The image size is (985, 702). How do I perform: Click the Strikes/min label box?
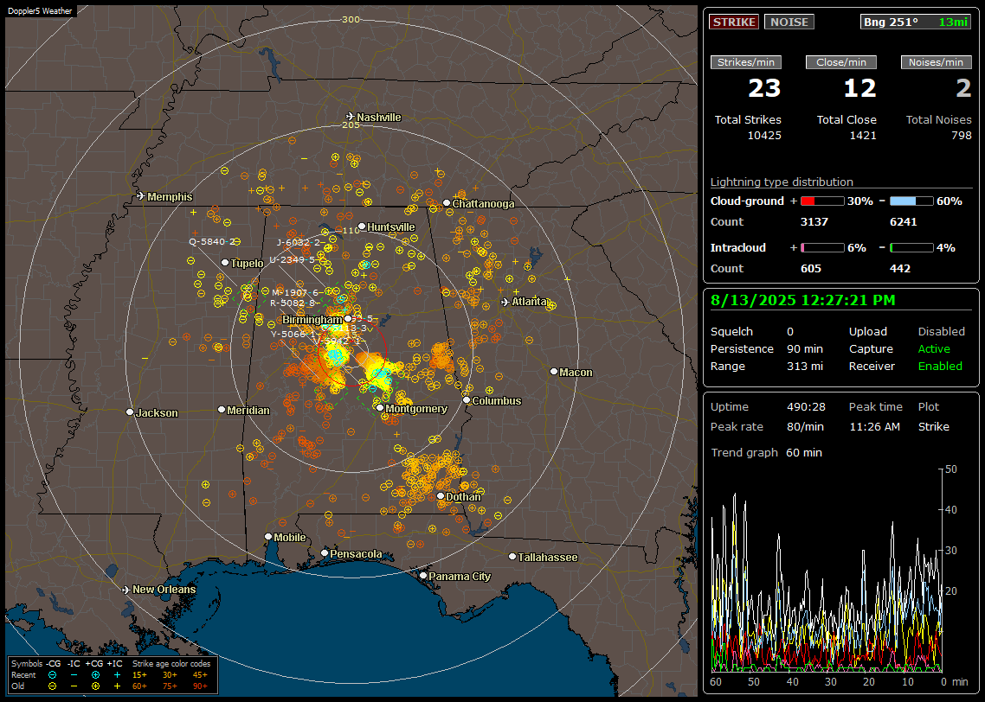click(746, 62)
